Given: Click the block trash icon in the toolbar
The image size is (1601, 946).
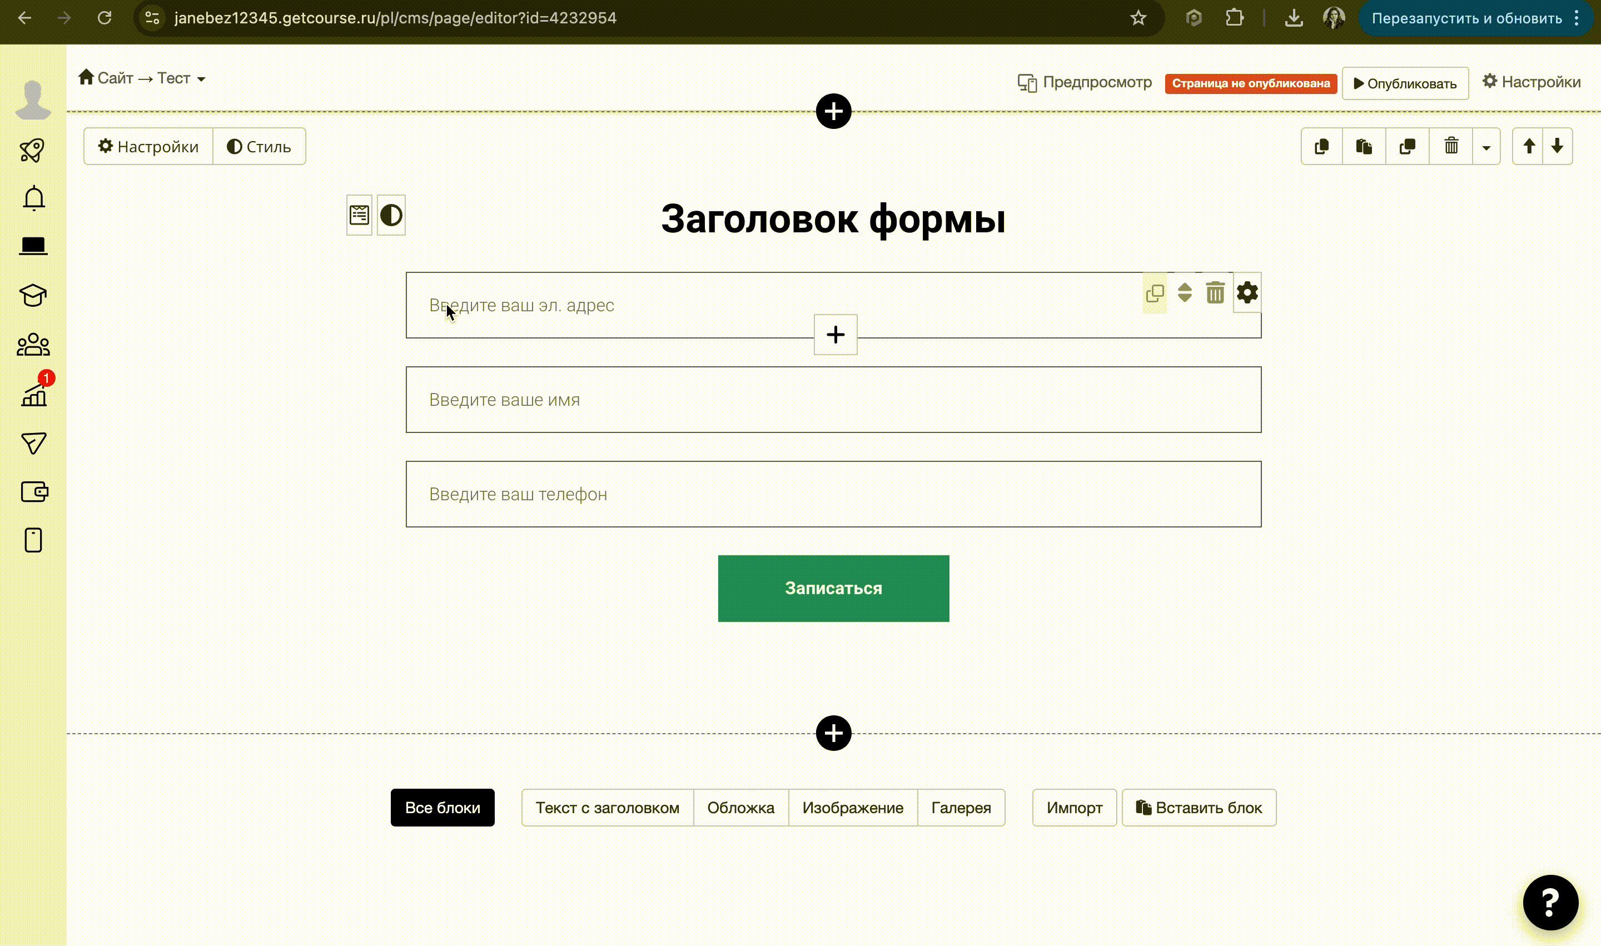Looking at the screenshot, I should tap(1451, 147).
